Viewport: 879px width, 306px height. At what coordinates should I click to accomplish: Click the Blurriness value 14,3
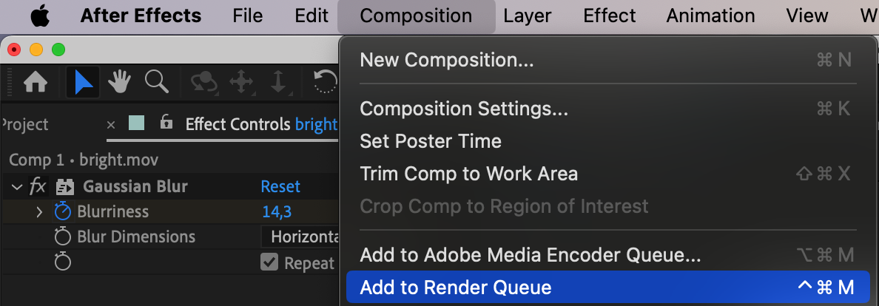pyautogui.click(x=277, y=212)
